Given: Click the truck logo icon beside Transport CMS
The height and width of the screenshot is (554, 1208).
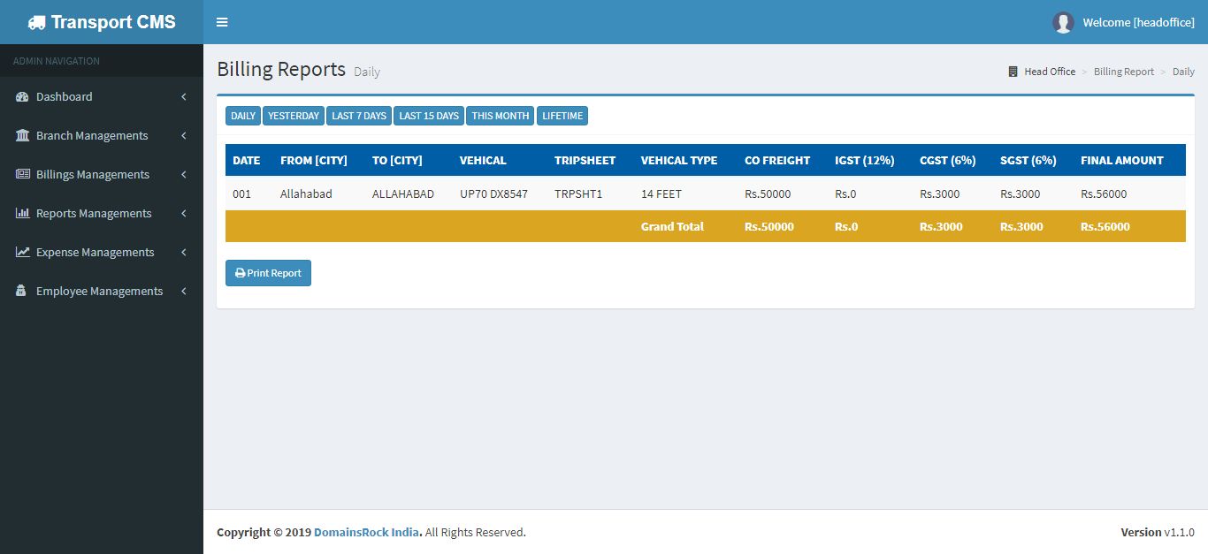Looking at the screenshot, I should 36,22.
